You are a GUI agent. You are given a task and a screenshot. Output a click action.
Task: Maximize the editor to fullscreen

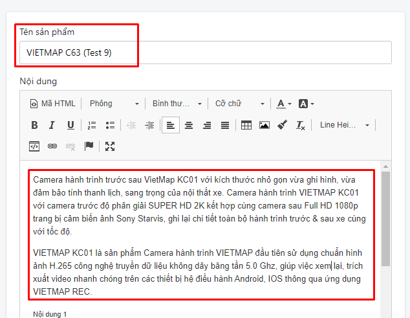[110, 146]
